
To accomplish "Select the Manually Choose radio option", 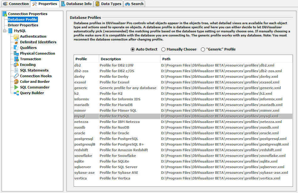I will click(164, 50).
